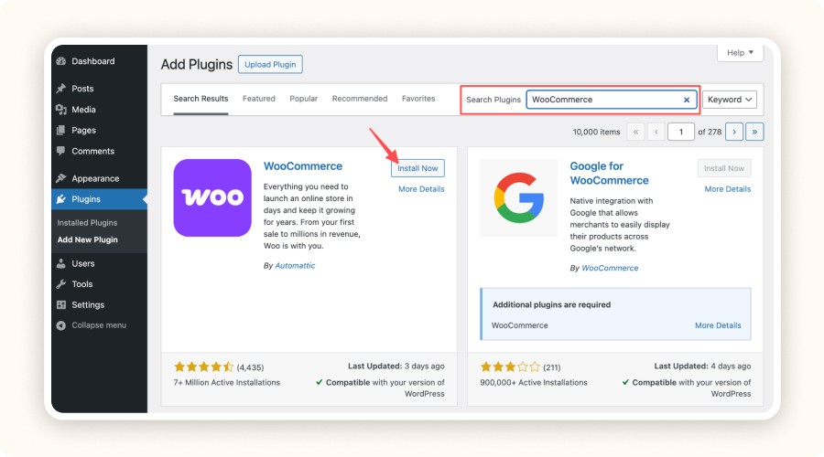The image size is (824, 457).
Task: Click the Settings sliders icon
Action: (61, 305)
